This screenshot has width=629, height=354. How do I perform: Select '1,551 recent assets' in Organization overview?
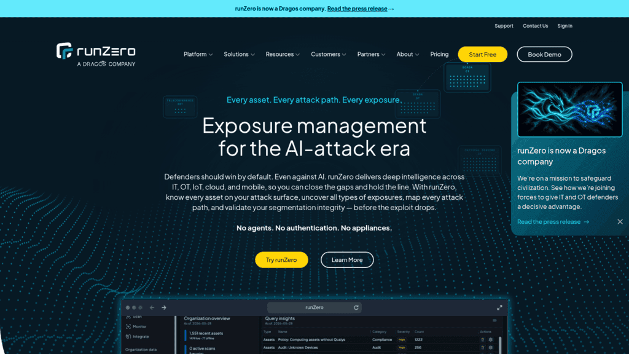(x=206, y=334)
